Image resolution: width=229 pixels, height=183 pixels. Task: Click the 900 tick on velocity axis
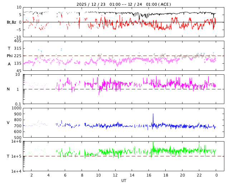click(17, 114)
